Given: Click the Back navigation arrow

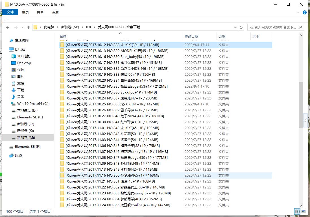Looking at the screenshot, I should click(8, 27).
